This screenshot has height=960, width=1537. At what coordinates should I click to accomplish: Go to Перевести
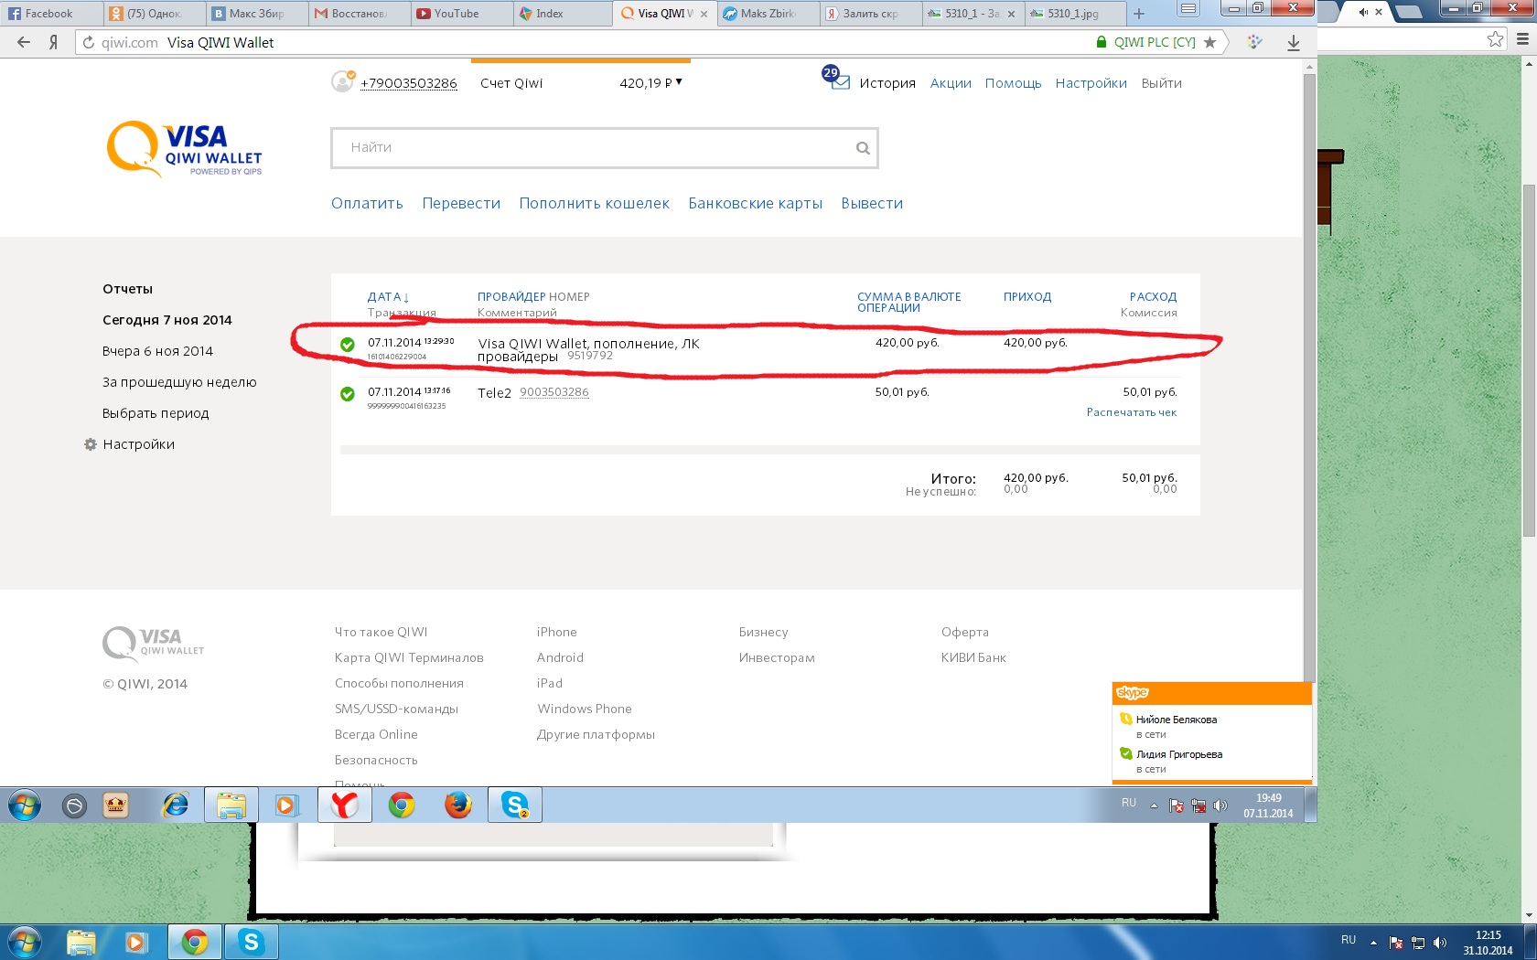point(461,204)
